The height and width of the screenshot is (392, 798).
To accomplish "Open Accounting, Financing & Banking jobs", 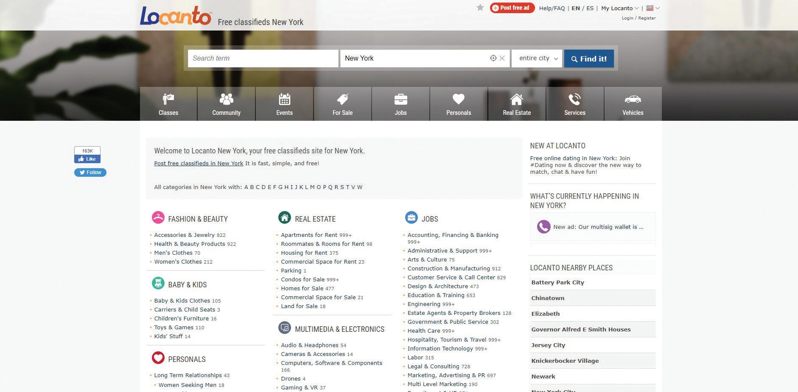I will click(453, 235).
